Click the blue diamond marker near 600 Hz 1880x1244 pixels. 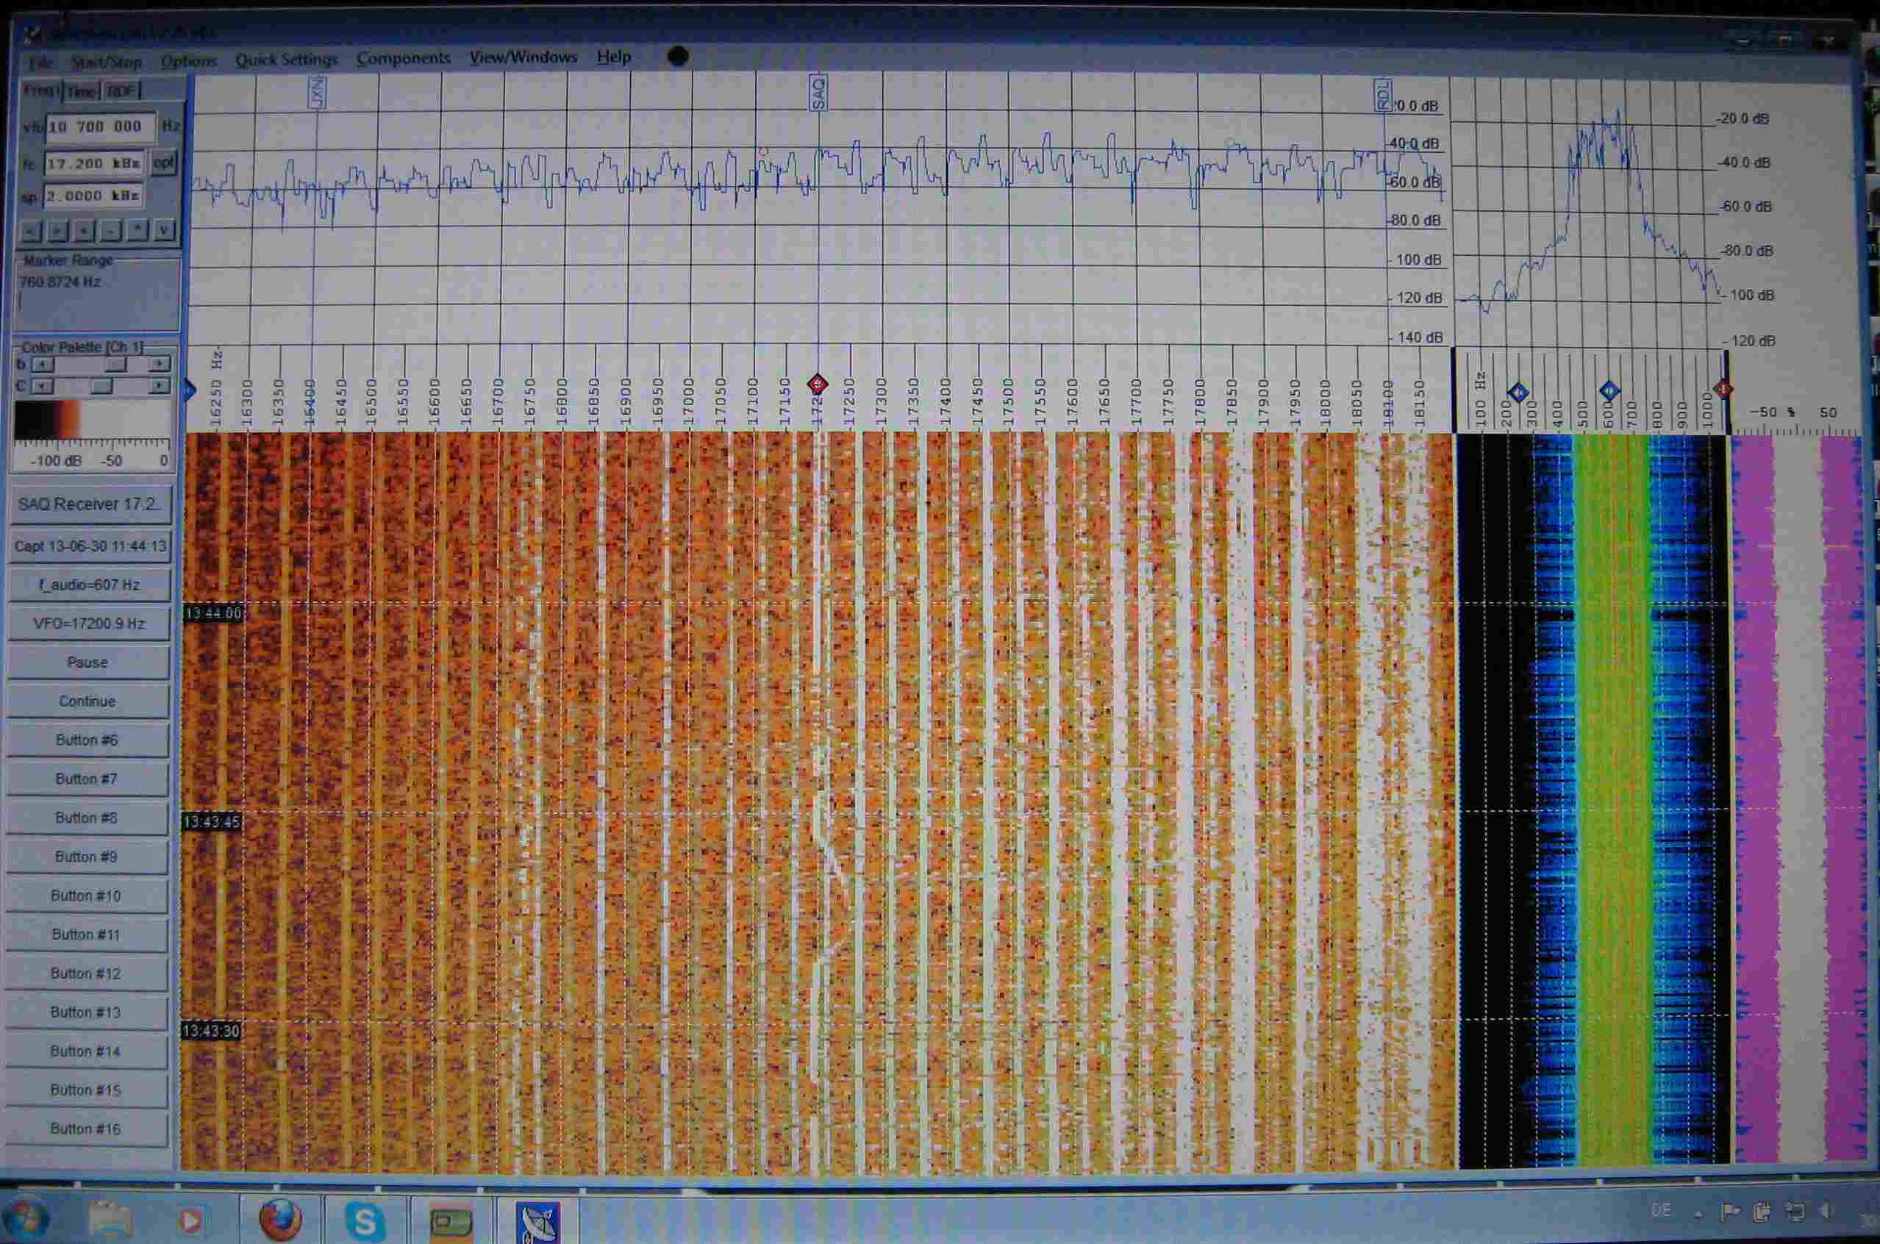coord(1609,390)
